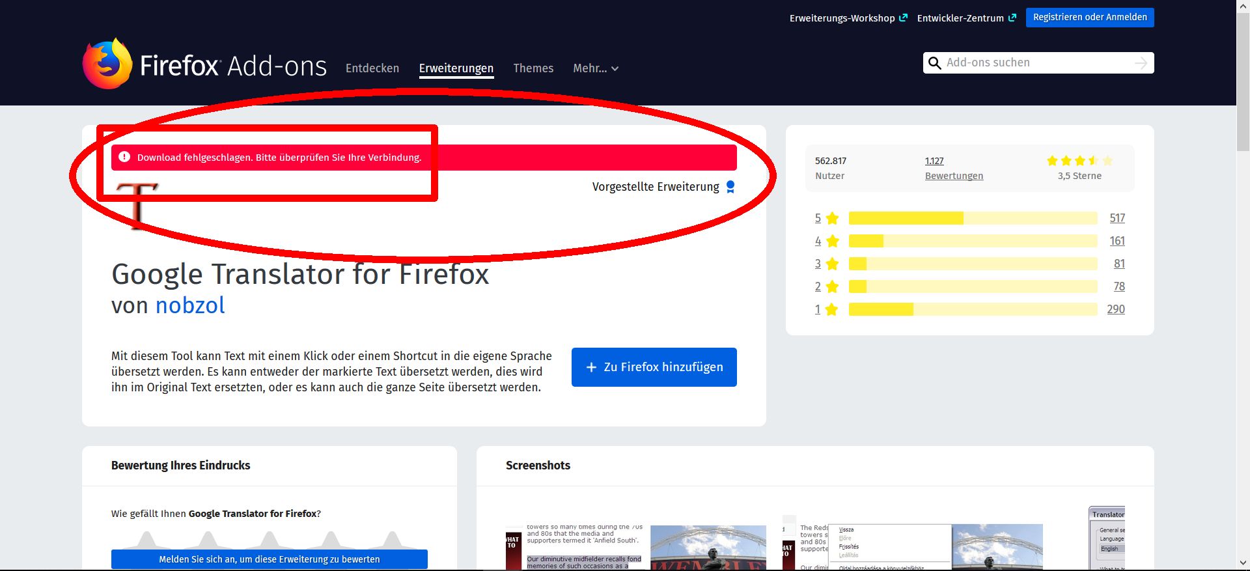Click the star next to 1 rating row
This screenshot has width=1250, height=571.
click(832, 309)
